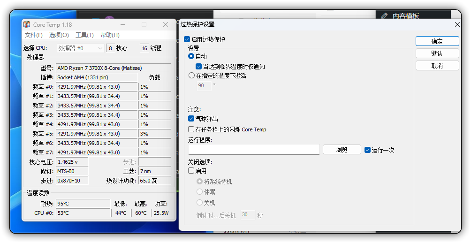Click the 默认 button
471x243 pixels.
437,53
